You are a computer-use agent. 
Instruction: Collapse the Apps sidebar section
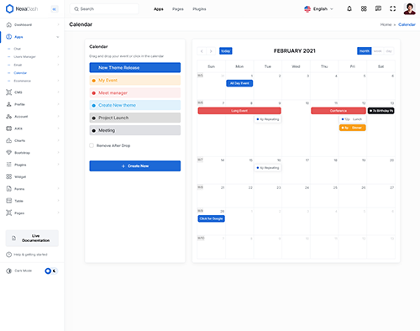coord(32,37)
